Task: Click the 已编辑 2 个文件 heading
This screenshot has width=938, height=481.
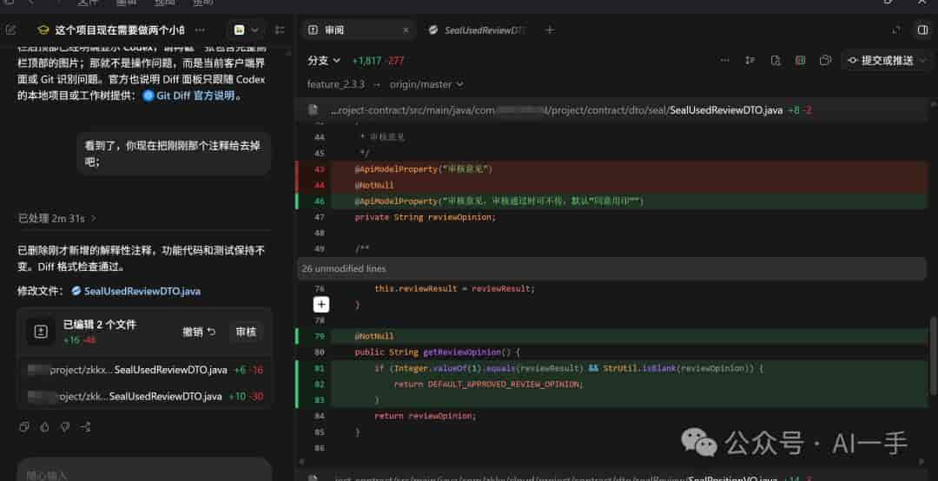Action: point(100,324)
